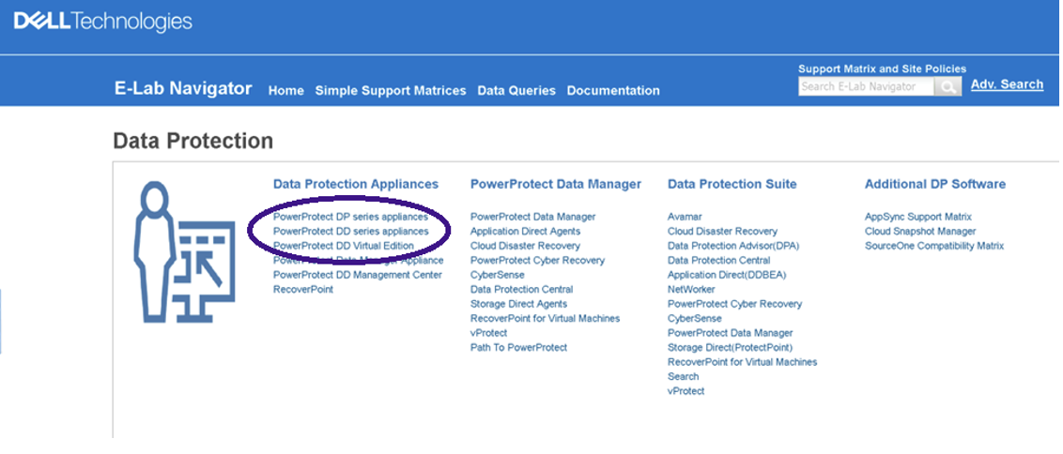Image resolution: width=1063 pixels, height=454 pixels.
Task: Click the Dell Technologies logo
Action: pyautogui.click(x=103, y=22)
